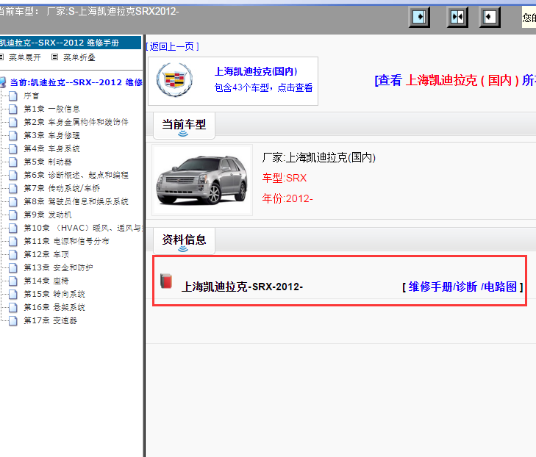536x457 pixels.
Task: Click the 年份:2012- text
Action: [x=287, y=198]
